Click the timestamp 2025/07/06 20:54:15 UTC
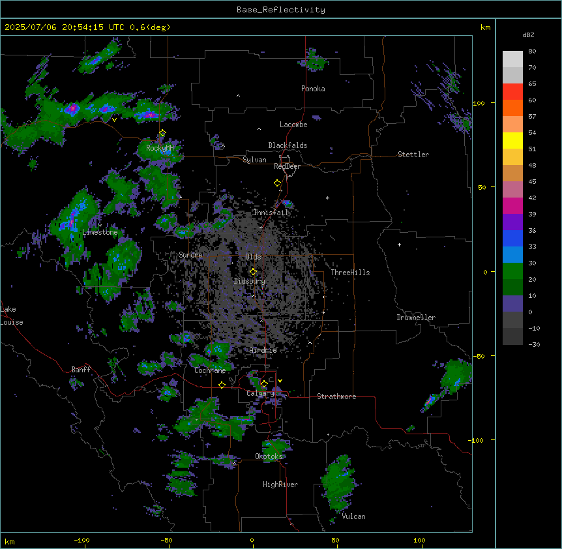 coord(65,27)
